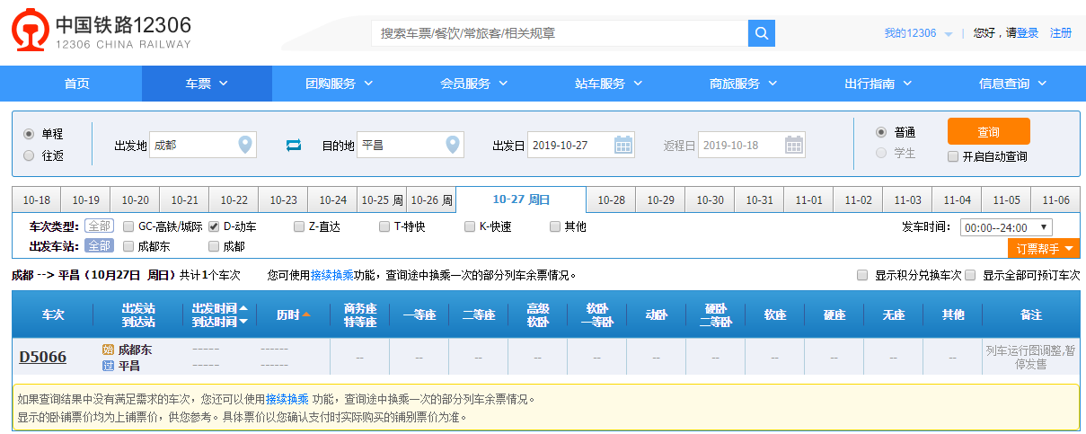Open calendar icon for 出发日 date

tap(622, 145)
